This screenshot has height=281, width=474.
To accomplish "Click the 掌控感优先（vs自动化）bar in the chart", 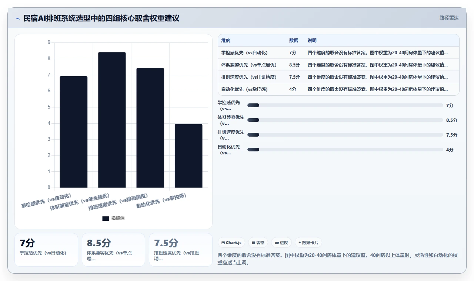I will click(74, 132).
